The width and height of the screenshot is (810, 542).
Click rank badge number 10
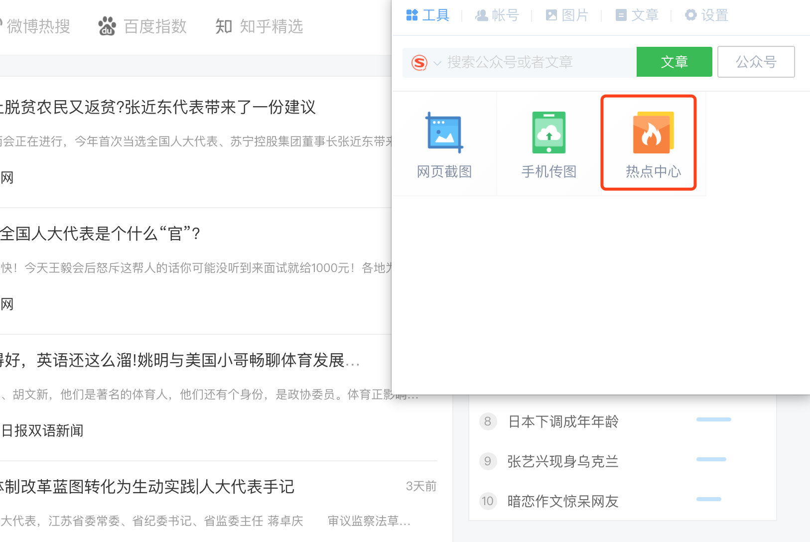pos(488,501)
